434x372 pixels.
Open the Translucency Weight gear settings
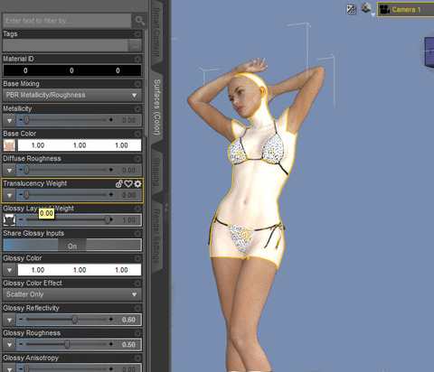point(137,184)
